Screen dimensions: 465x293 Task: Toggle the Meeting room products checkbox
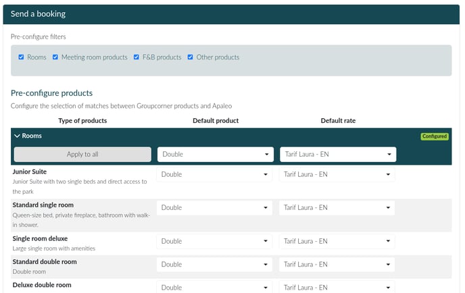click(x=55, y=57)
